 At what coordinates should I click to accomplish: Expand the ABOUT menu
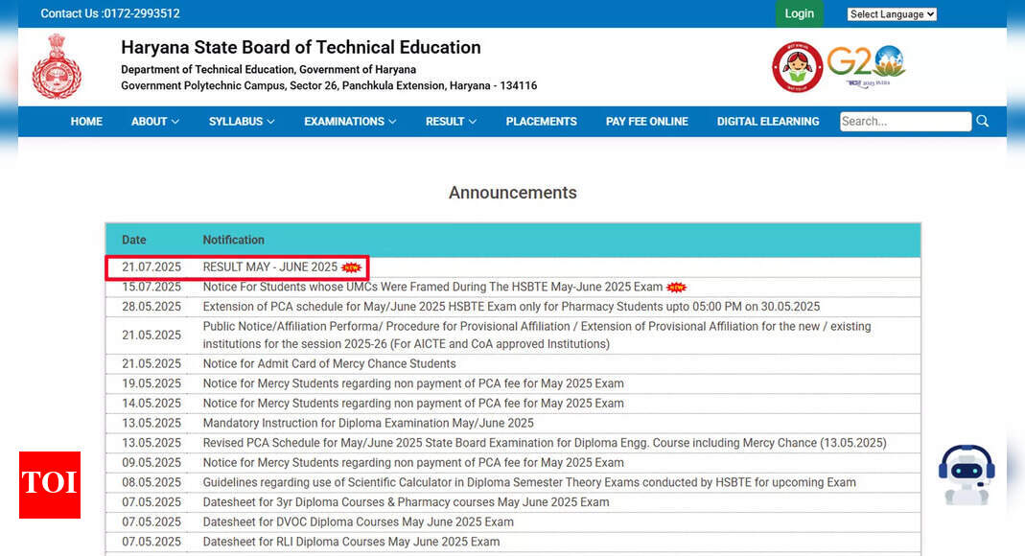click(155, 122)
